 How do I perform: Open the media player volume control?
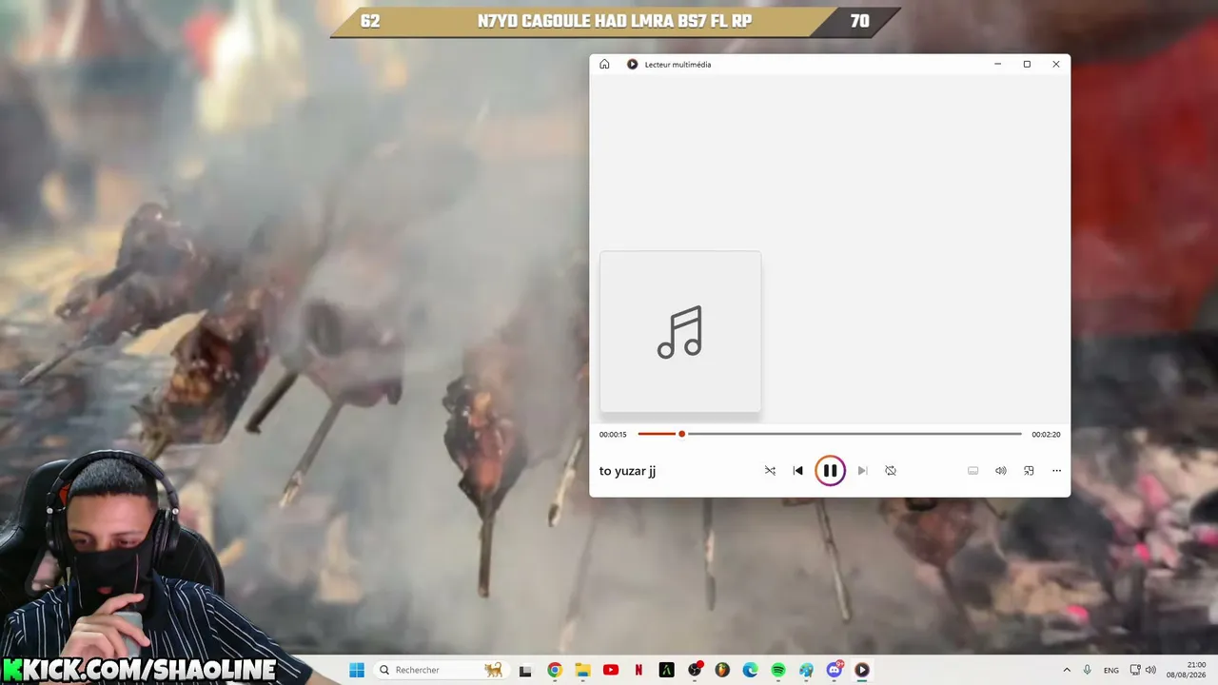(1001, 471)
